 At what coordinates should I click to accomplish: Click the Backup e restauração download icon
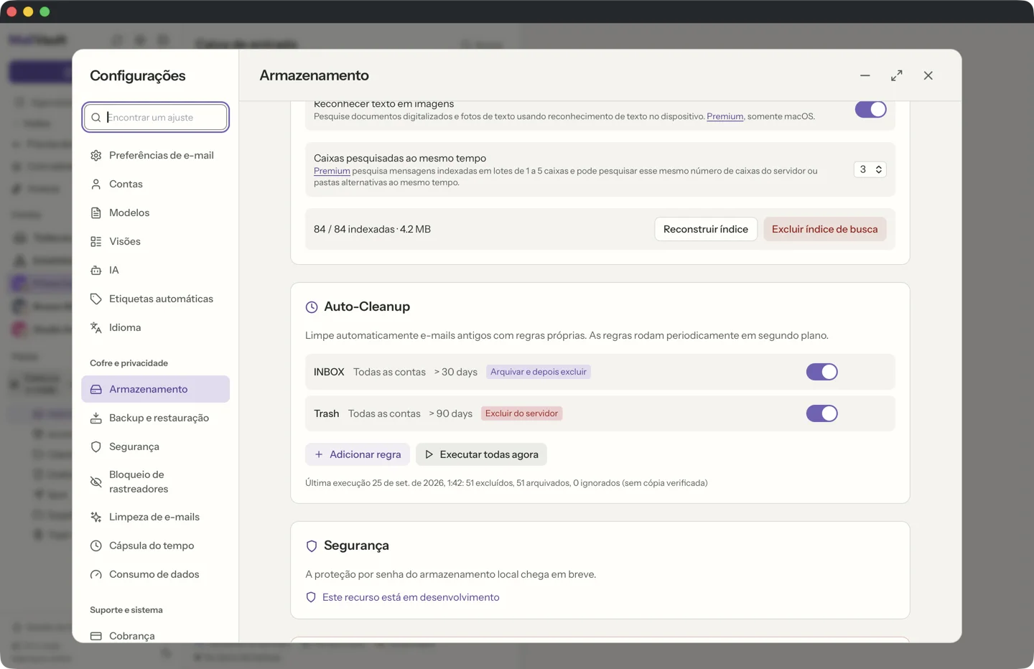(96, 418)
